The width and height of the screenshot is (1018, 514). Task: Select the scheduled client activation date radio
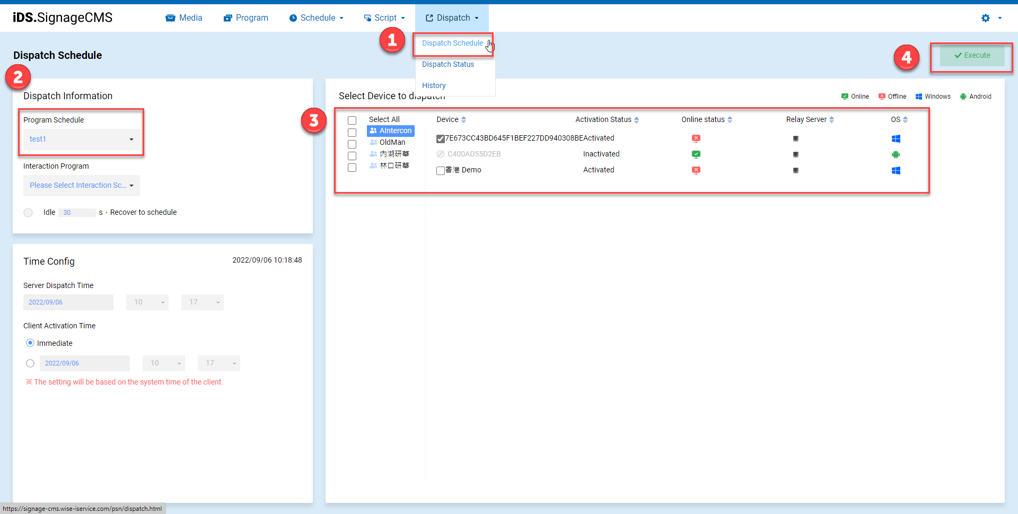(30, 363)
